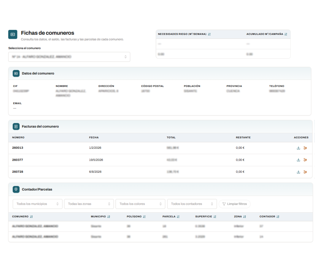Viewport: 315px width, 276px height.
Task: Click the invoice date 6/8/2026
Action: [x=95, y=172]
